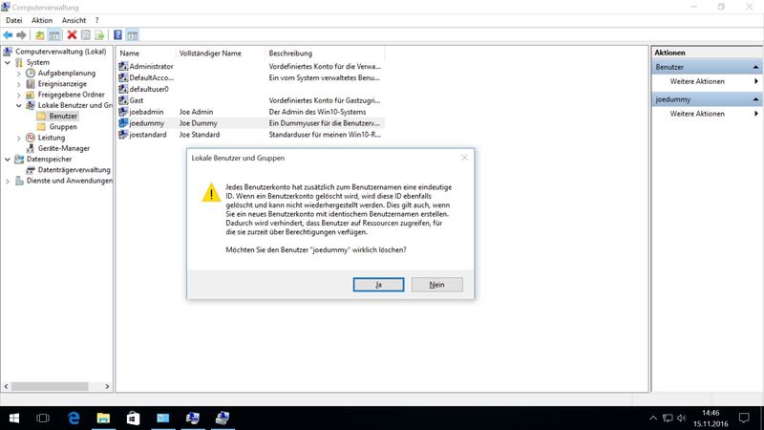Close the Lokale Benutzer und Gruppen dialog

[x=464, y=158]
